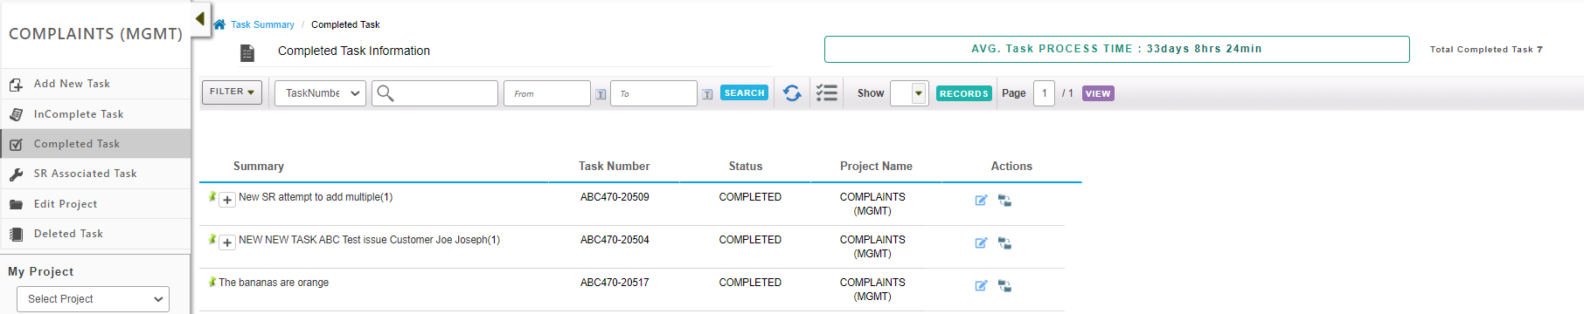Select Completed Task in sidebar

point(95,144)
